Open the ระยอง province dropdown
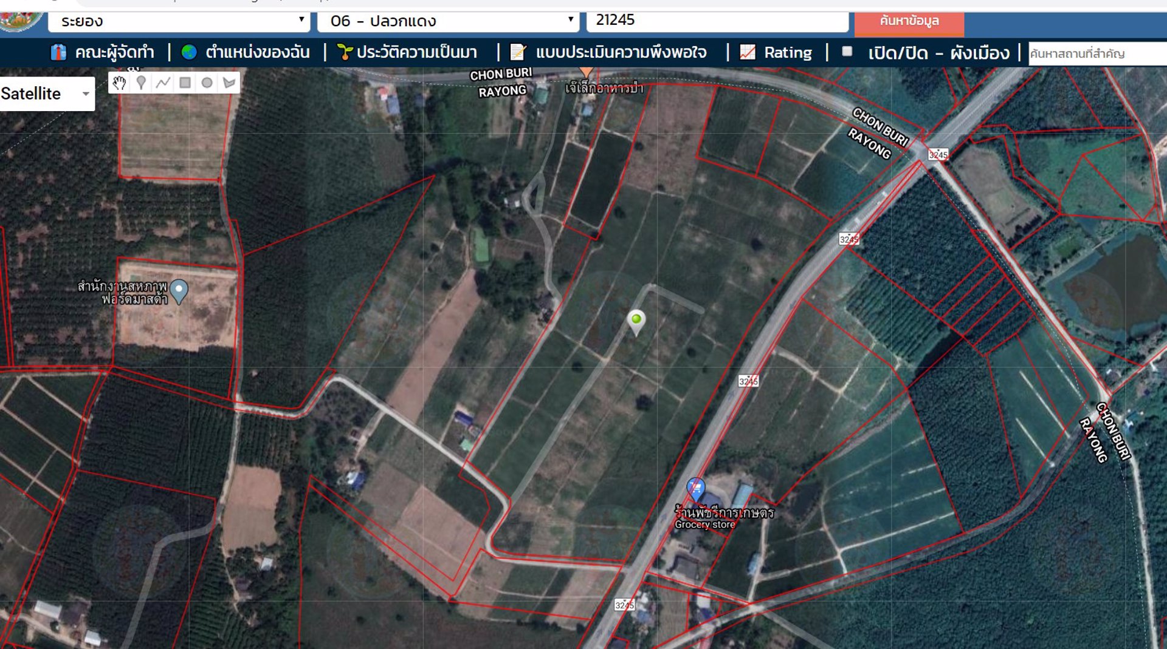The image size is (1167, 649). click(179, 21)
